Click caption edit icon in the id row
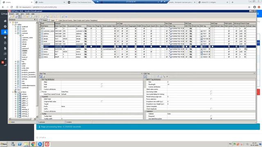Screen dimensions: 262x147 (86, 29)
